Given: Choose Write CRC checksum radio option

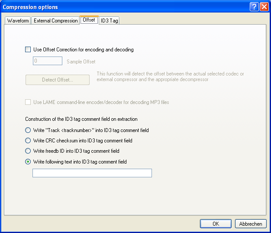Looking at the screenshot, I should click(x=29, y=140).
